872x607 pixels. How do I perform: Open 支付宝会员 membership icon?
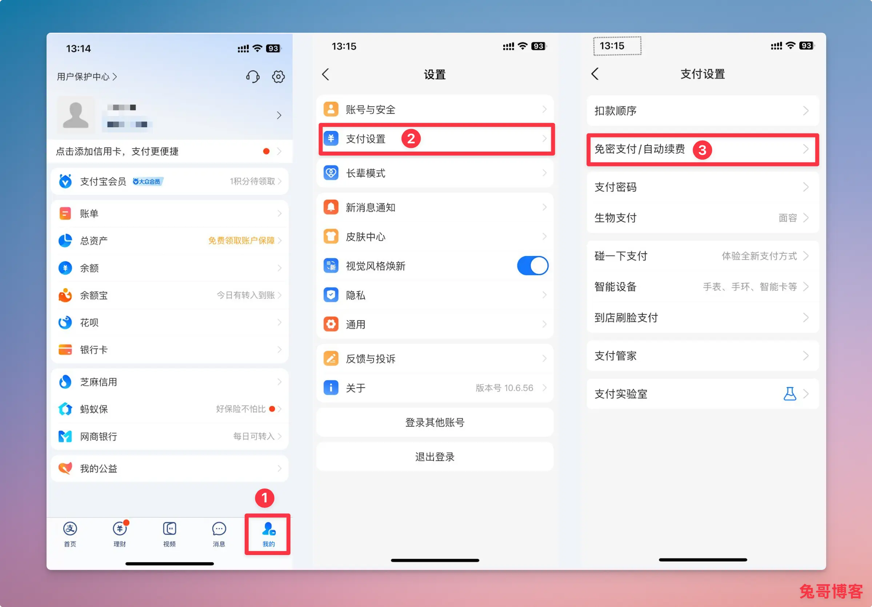tap(65, 181)
